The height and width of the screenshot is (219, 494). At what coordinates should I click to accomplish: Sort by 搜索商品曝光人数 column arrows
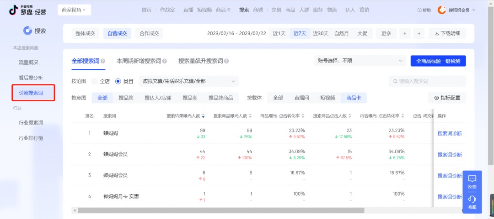[250, 116]
